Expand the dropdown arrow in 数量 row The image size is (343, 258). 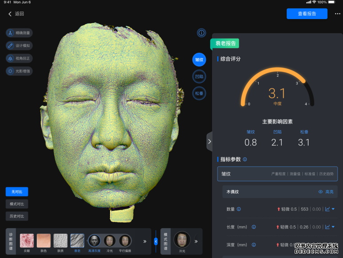[x=333, y=209]
